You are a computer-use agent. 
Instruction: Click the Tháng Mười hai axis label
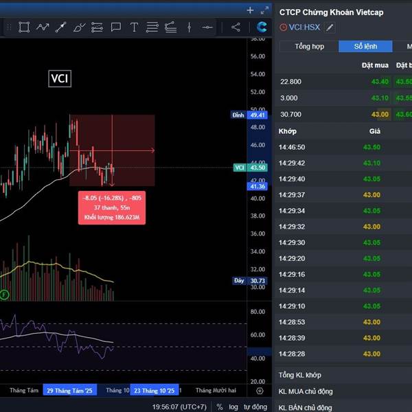coord(216,391)
